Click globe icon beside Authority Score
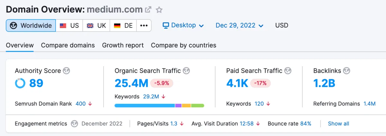The width and height of the screenshot is (386, 136). point(67,71)
